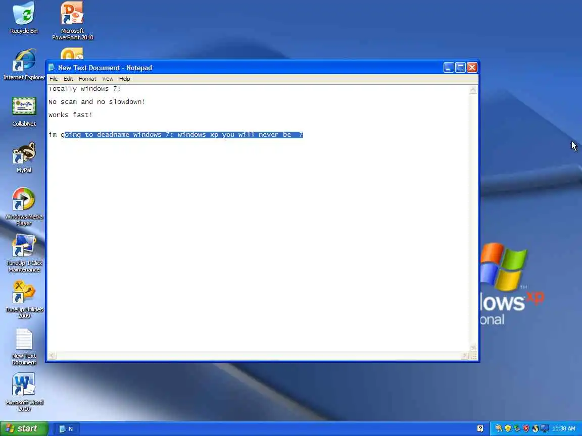Open the File menu in Notepad

coord(54,79)
